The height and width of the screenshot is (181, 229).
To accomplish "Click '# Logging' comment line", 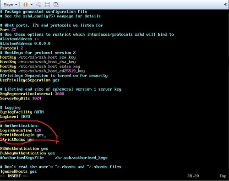I will (x=11, y=108).
